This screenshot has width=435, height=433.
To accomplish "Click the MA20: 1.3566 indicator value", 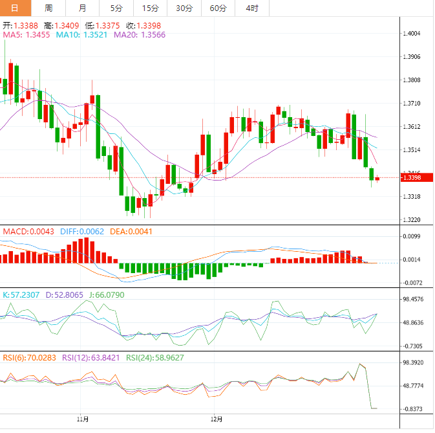I will (140, 35).
